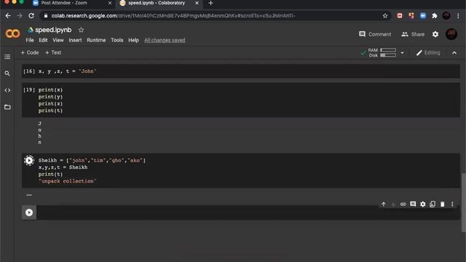Viewport: 466px width, 262px height.
Task: Go forward in browser history
Action: pyautogui.click(x=20, y=16)
